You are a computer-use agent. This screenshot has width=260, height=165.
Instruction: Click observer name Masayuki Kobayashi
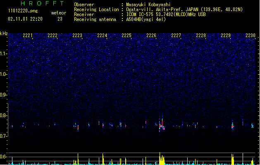point(148,5)
